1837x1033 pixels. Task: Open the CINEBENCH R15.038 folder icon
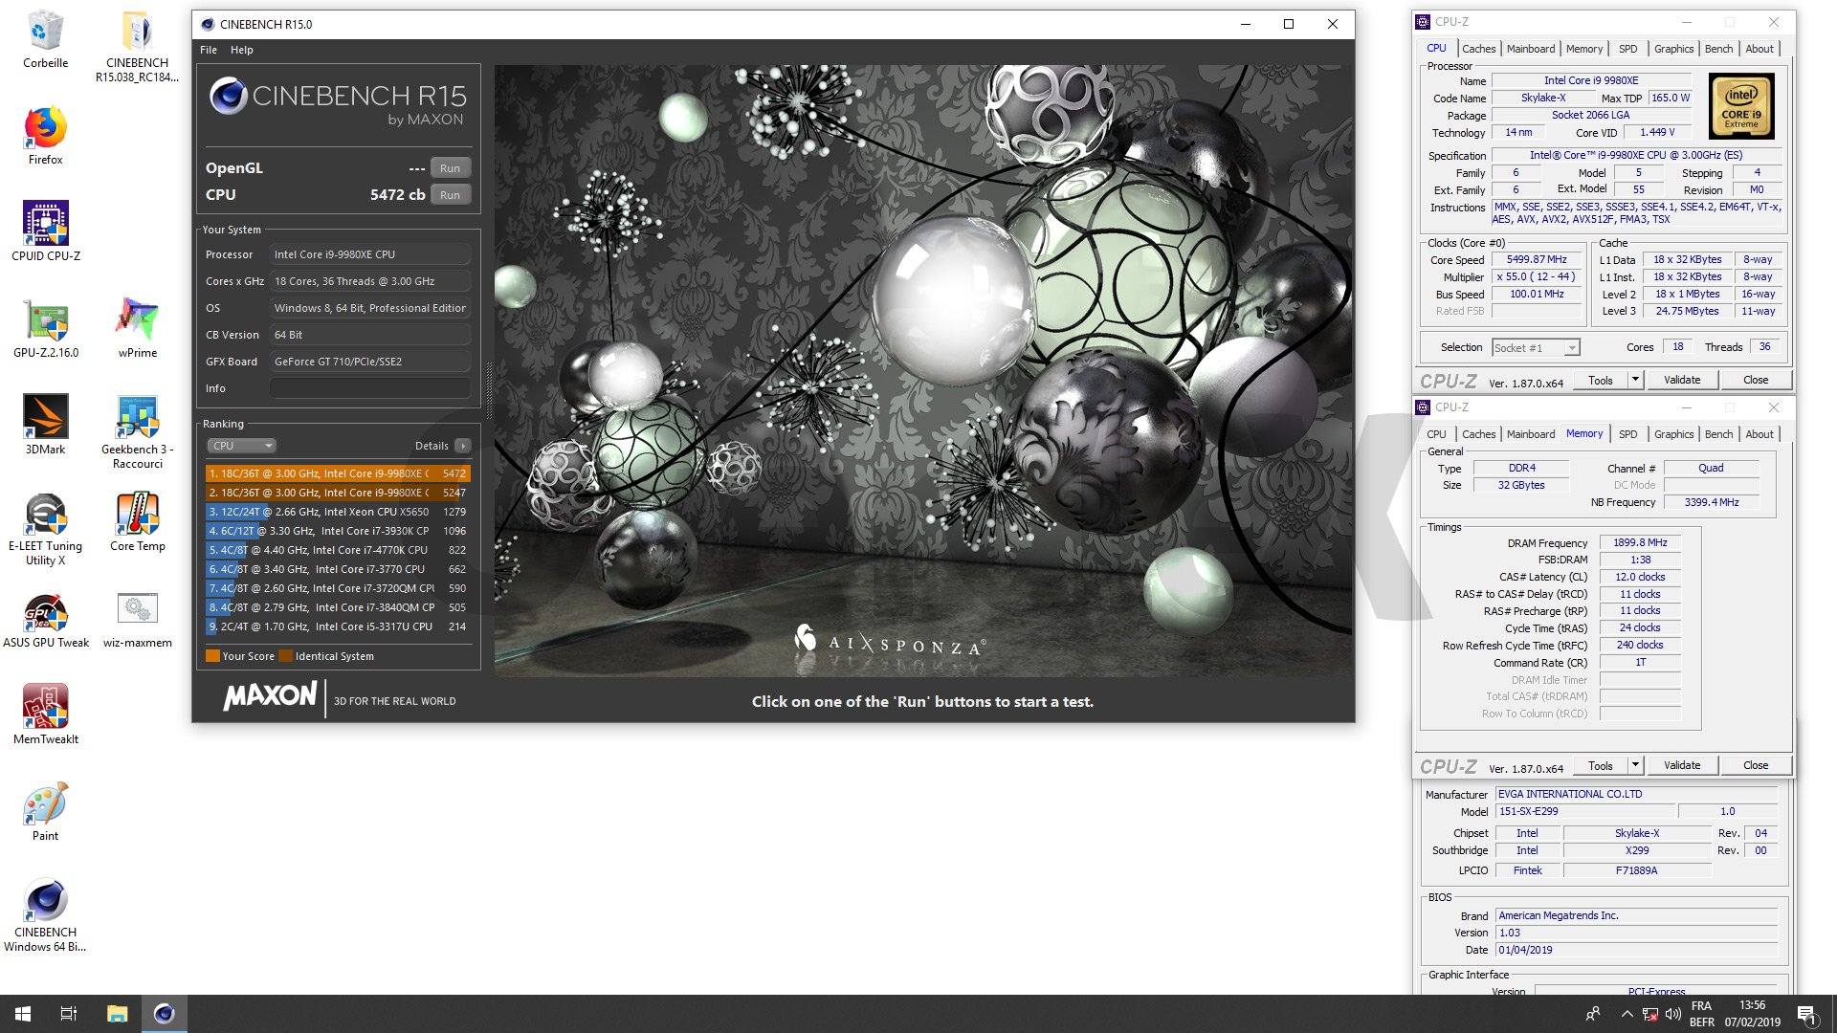[x=137, y=46]
